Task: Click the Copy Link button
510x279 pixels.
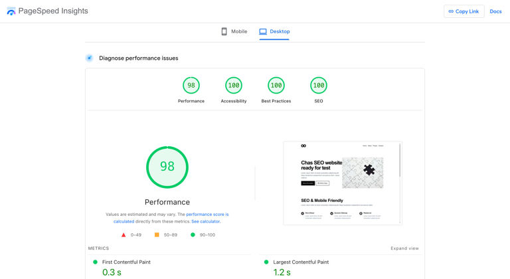Action: click(x=464, y=11)
